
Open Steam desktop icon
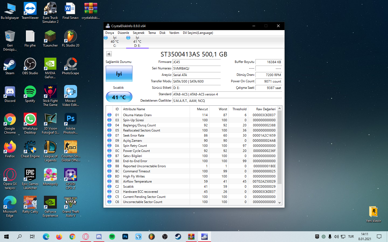(x=10, y=67)
